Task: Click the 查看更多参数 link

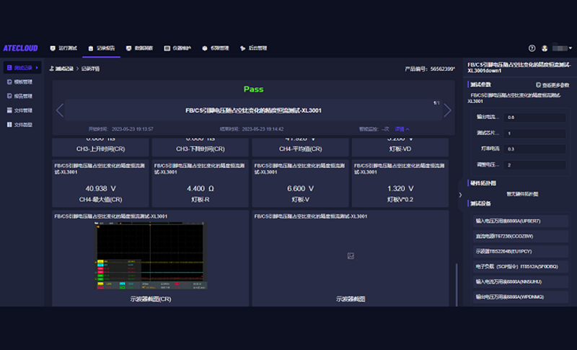Action: tap(553, 85)
